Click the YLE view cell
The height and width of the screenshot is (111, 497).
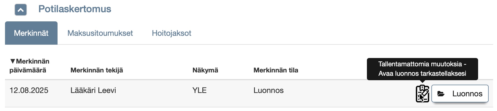(x=199, y=90)
